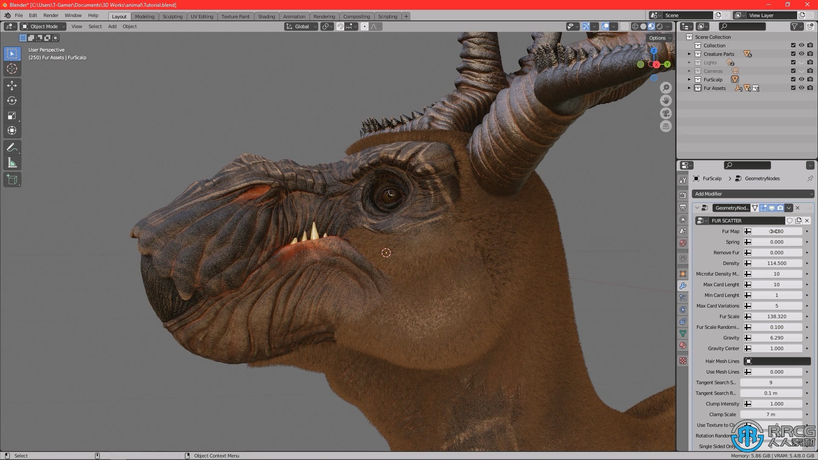Activate the Move tool
This screenshot has width=818, height=460.
[12, 86]
